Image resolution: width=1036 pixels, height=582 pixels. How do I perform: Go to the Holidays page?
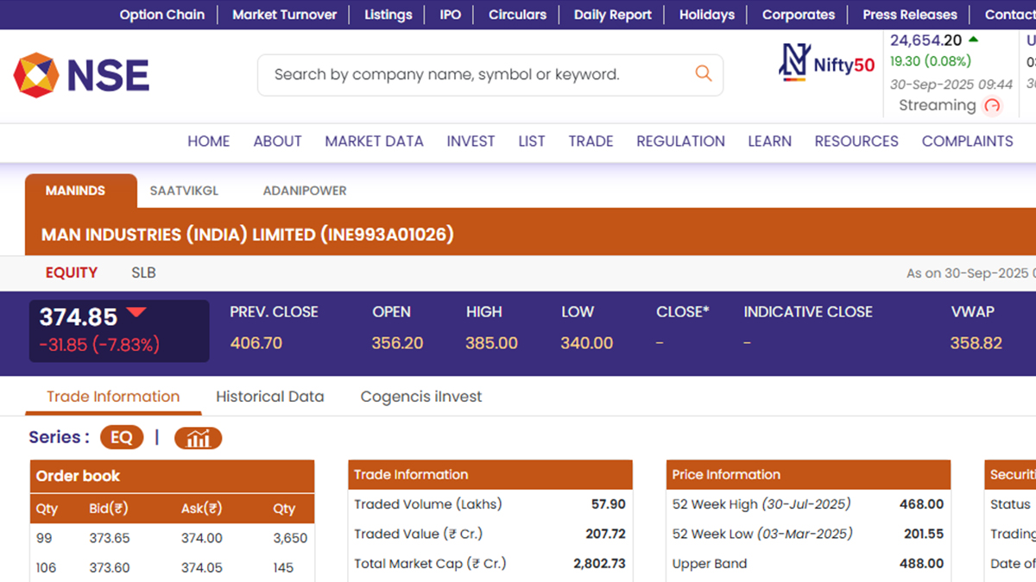(706, 15)
